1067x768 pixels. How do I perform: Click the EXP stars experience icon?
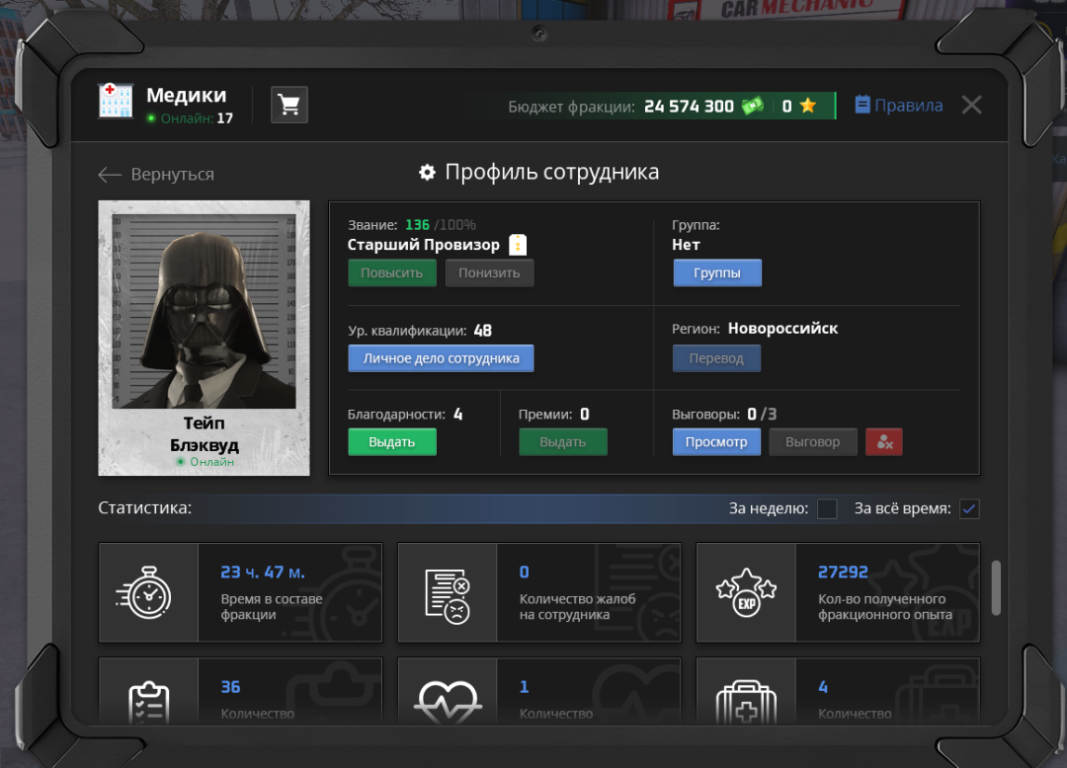point(746,592)
